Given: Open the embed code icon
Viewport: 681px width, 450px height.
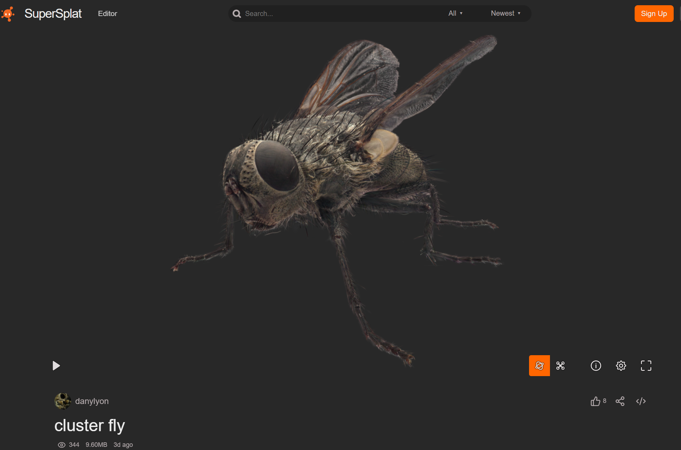Looking at the screenshot, I should coord(641,401).
